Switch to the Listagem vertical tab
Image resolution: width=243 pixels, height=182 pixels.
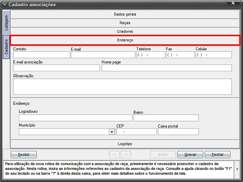tap(6, 23)
